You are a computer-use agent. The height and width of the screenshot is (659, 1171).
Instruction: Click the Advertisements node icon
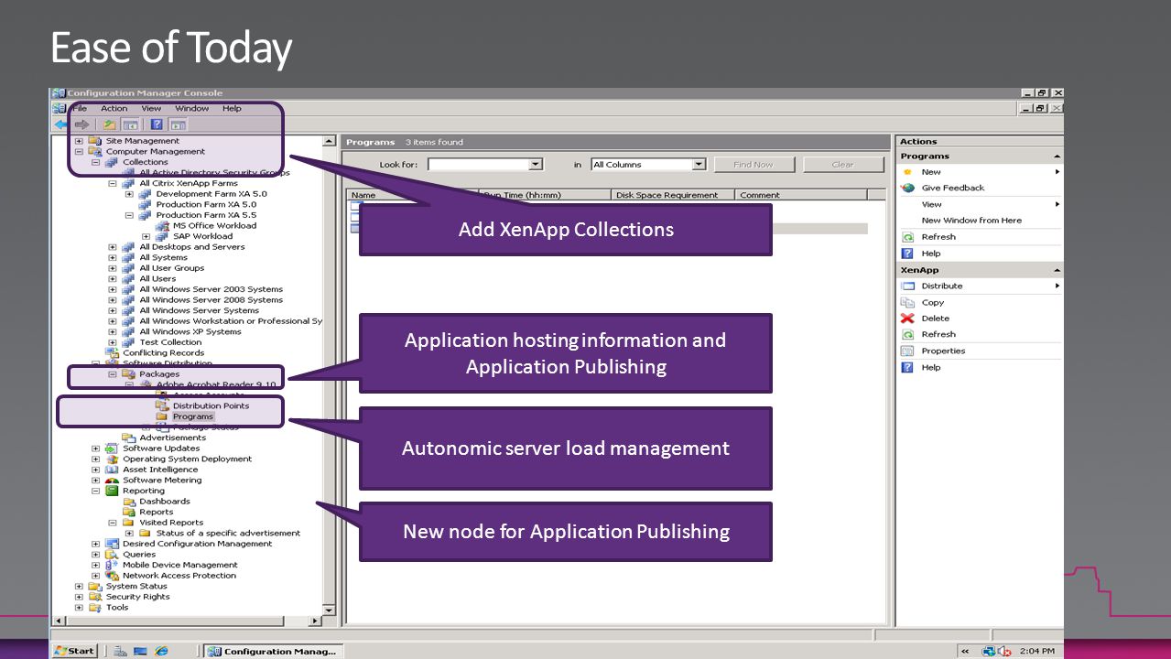[129, 438]
